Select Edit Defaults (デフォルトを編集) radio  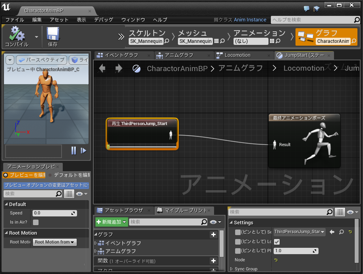70,175
